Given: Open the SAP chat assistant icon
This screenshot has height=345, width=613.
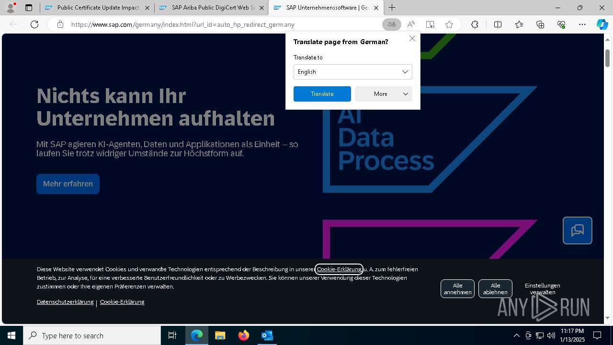Looking at the screenshot, I should pos(578,230).
